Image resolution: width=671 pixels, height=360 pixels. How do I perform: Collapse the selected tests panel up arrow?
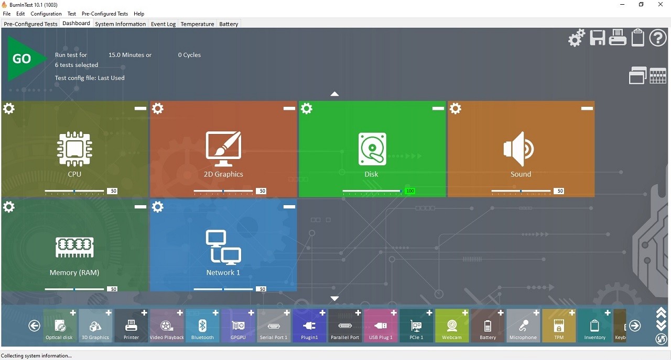334,94
